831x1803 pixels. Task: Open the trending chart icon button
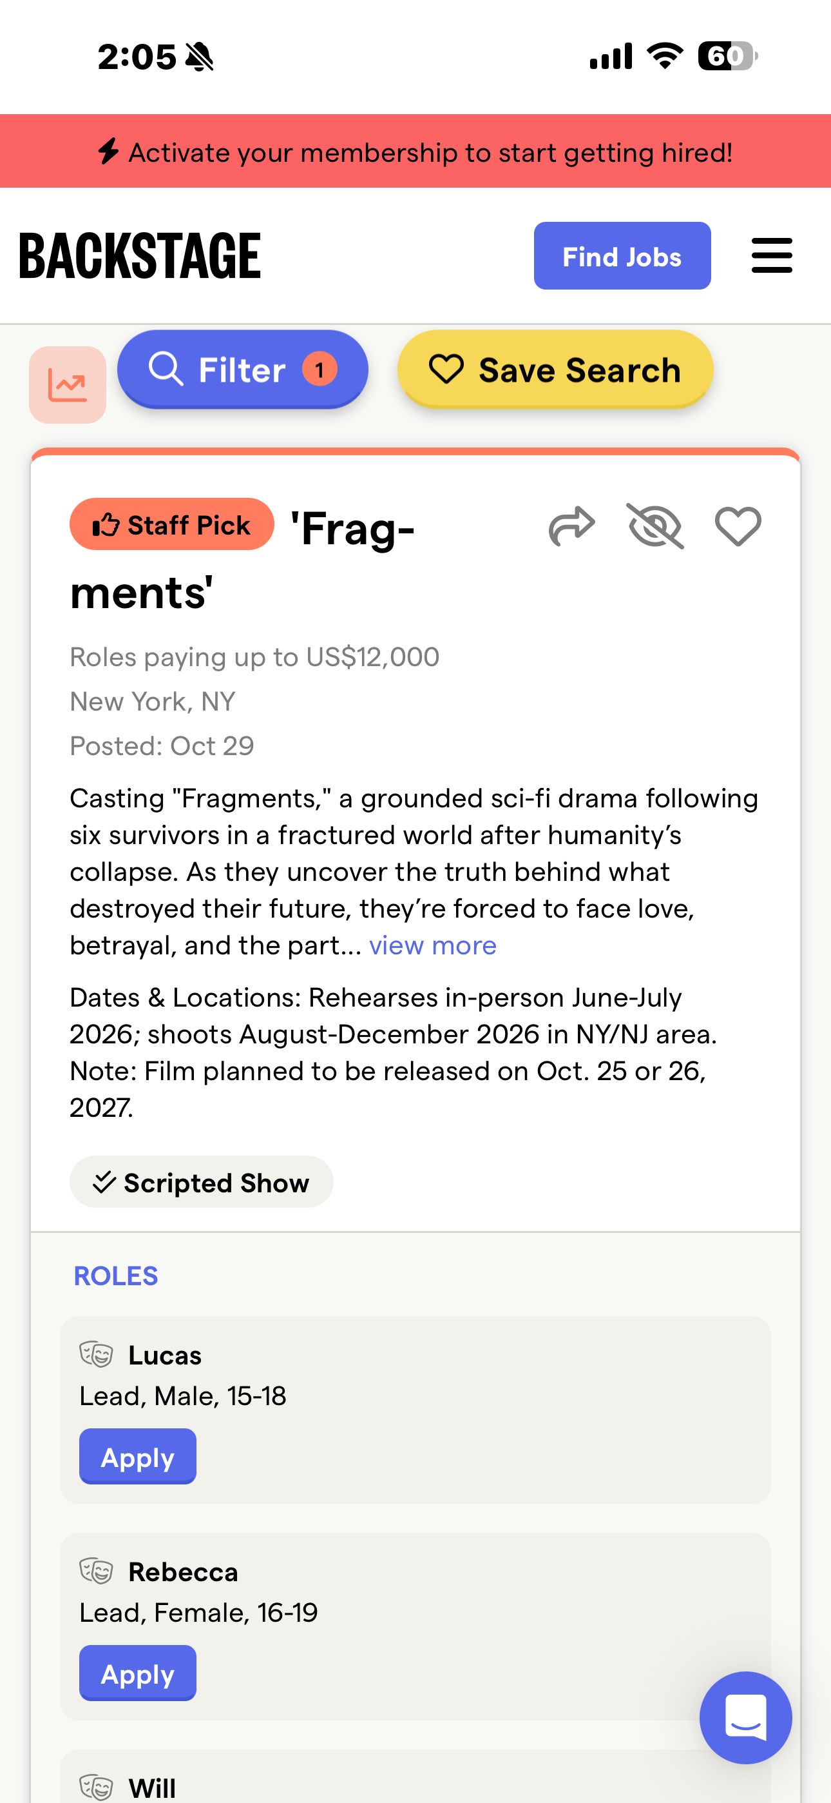[x=68, y=385]
